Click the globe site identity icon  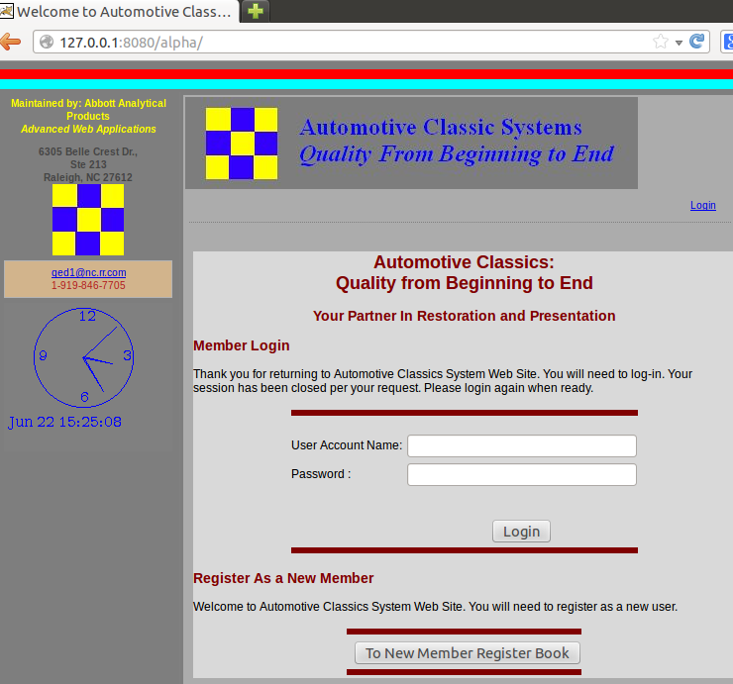[46, 43]
